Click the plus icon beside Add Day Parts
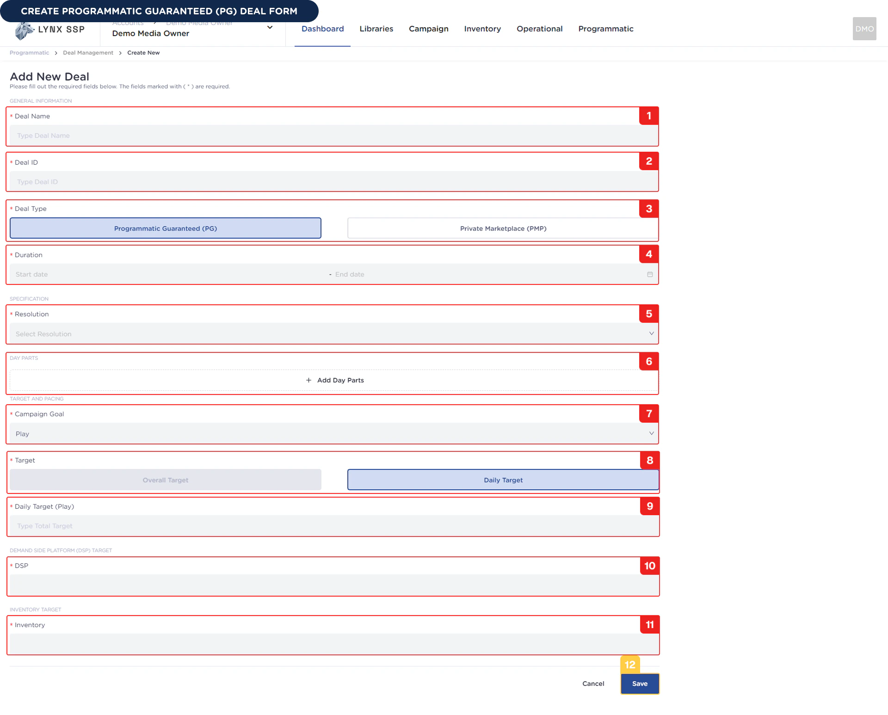The image size is (888, 715). pyautogui.click(x=308, y=380)
